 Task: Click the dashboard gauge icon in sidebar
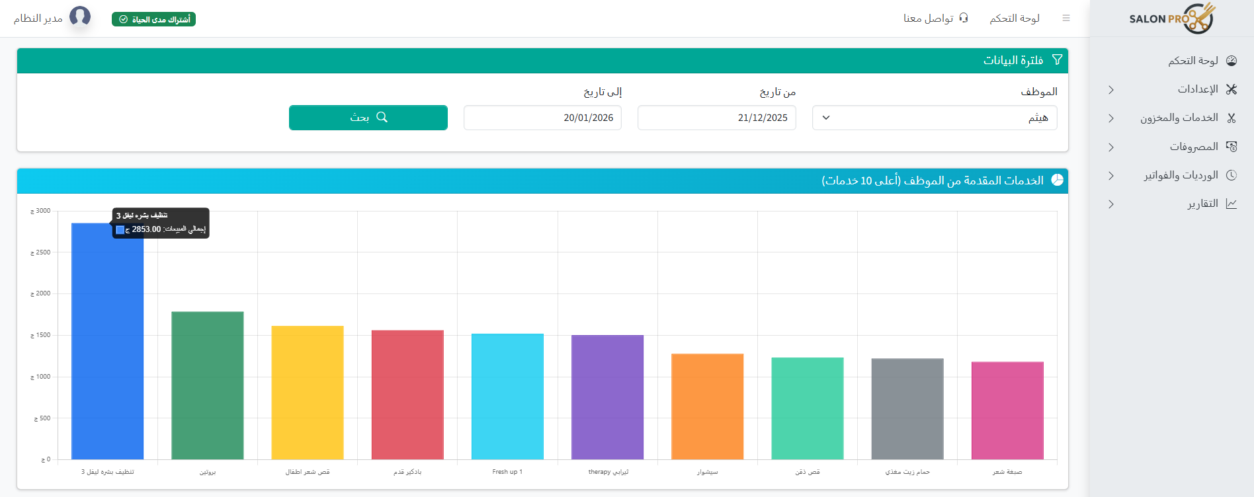[1231, 61]
